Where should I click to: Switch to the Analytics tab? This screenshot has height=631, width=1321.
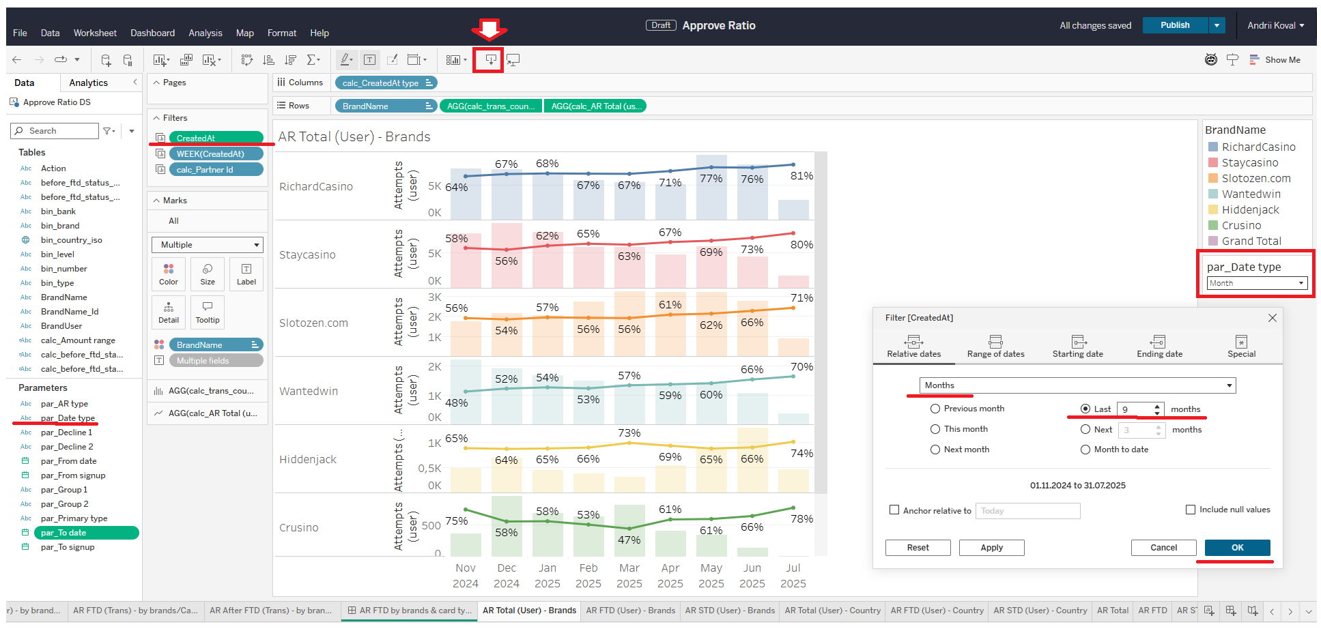coord(89,83)
